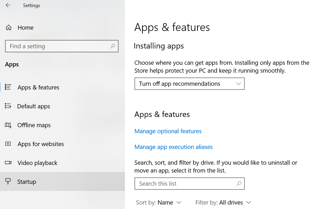Open Manage app execution aliases link

pos(173,147)
